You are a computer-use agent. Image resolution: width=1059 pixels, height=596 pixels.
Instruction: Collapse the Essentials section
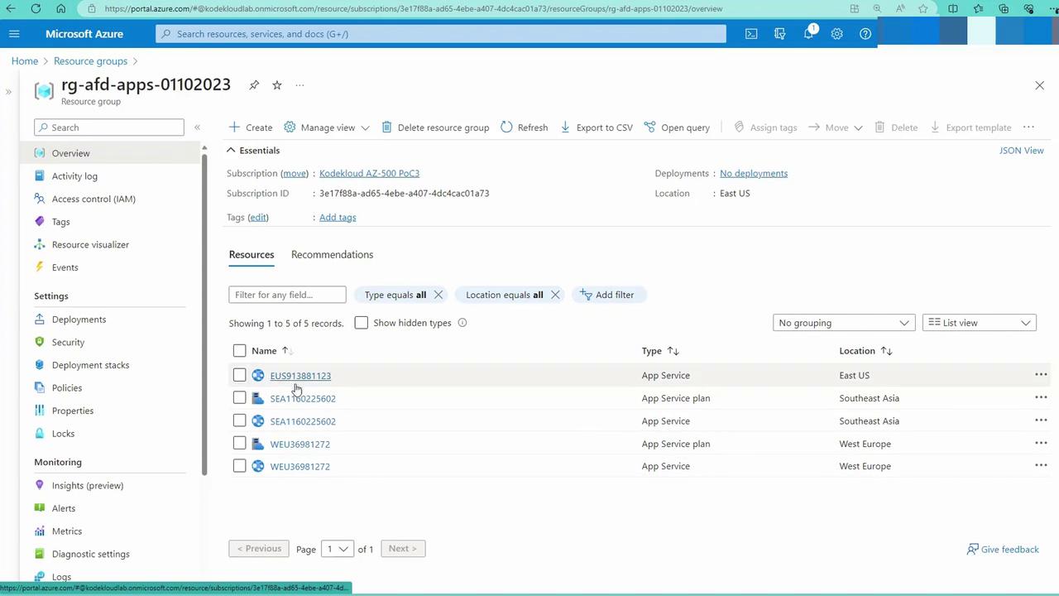[231, 151]
